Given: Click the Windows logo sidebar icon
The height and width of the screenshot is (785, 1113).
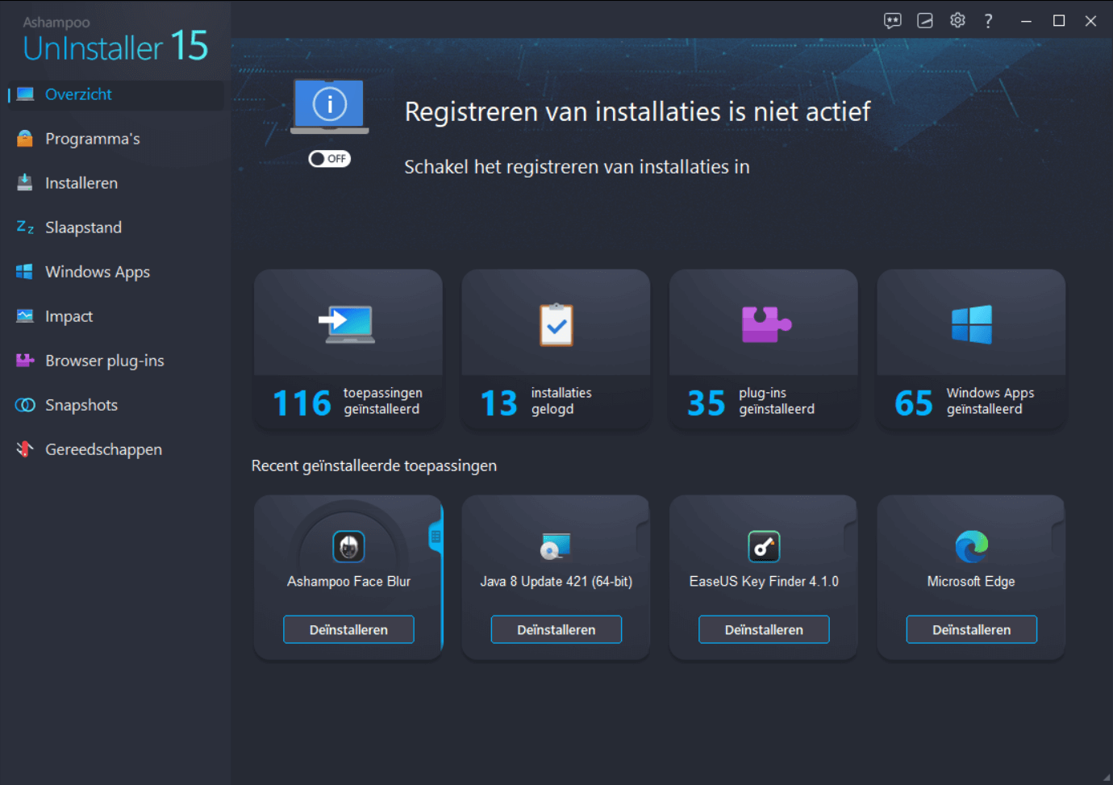Looking at the screenshot, I should coord(25,271).
